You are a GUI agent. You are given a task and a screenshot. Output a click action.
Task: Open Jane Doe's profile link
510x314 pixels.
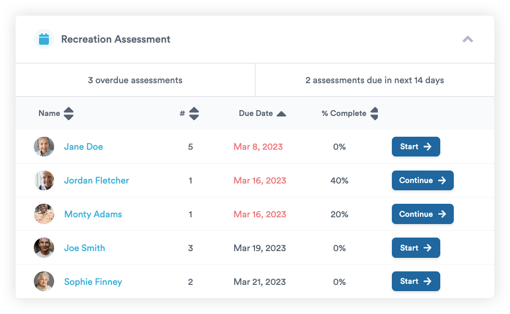pyautogui.click(x=83, y=147)
